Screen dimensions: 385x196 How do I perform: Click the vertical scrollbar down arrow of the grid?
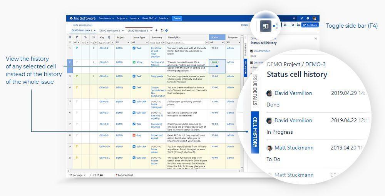point(242,168)
